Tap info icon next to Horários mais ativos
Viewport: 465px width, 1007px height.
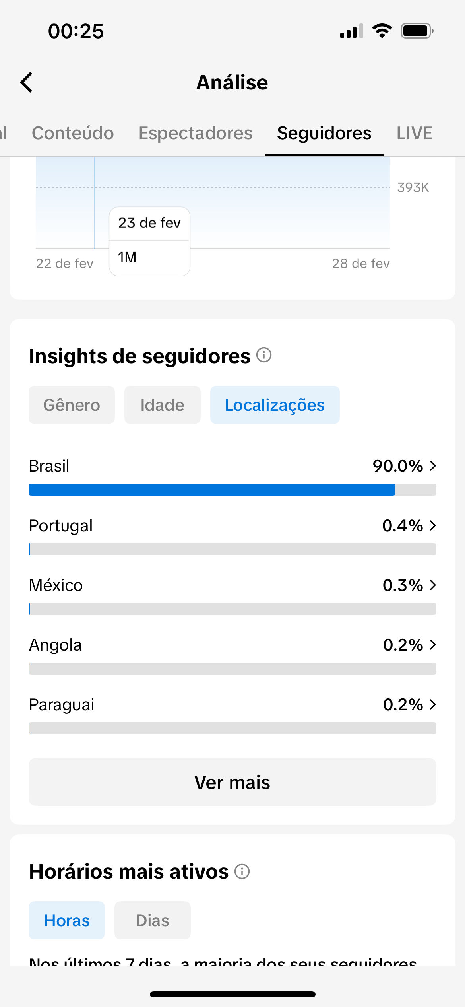(x=242, y=871)
